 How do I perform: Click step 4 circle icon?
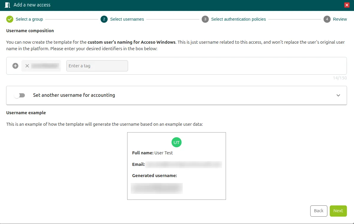pyautogui.click(x=327, y=19)
